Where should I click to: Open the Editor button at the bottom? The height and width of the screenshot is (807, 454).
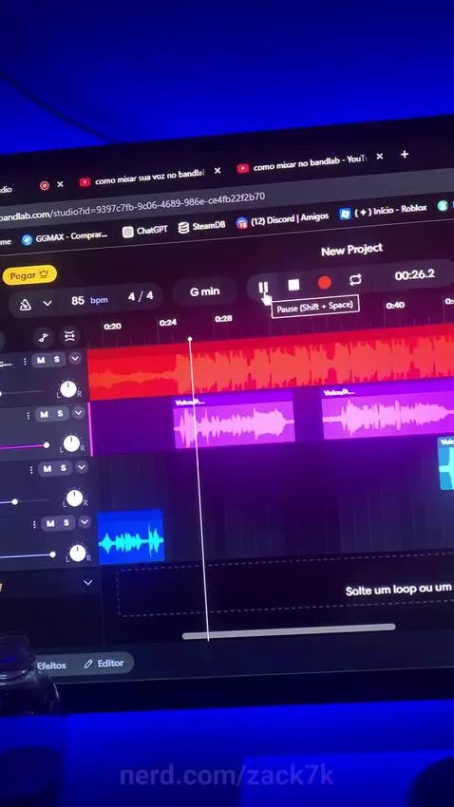coord(104,664)
